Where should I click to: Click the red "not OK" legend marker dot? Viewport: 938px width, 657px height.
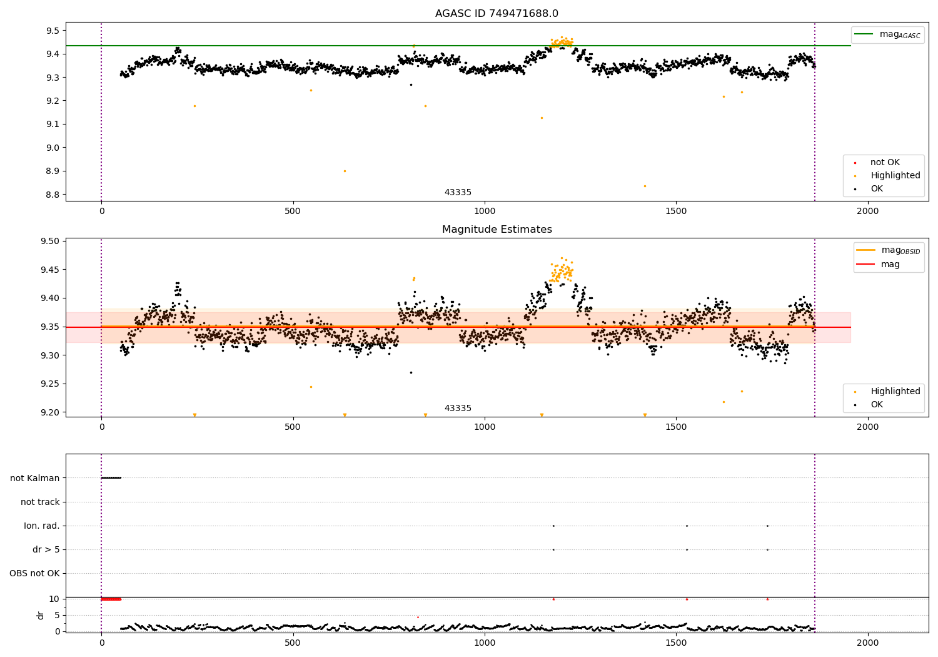(x=855, y=163)
